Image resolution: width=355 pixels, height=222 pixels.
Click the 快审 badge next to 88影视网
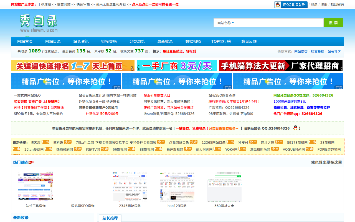point(159,149)
